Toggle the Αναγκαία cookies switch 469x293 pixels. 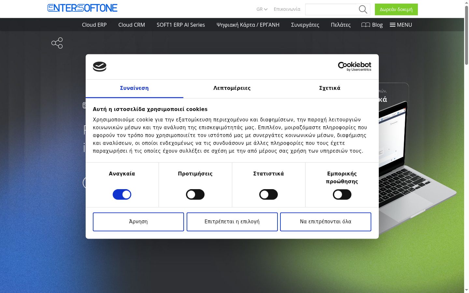[x=122, y=195]
